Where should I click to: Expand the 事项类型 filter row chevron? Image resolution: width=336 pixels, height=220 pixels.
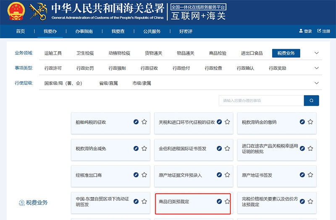point(317,68)
